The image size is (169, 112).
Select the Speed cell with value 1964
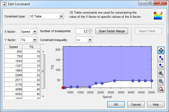coord(13,70)
